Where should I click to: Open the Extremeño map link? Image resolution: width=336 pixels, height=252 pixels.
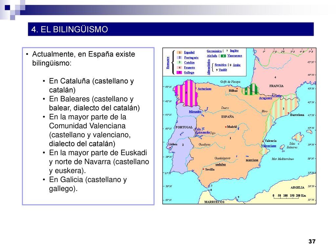tap(202, 133)
